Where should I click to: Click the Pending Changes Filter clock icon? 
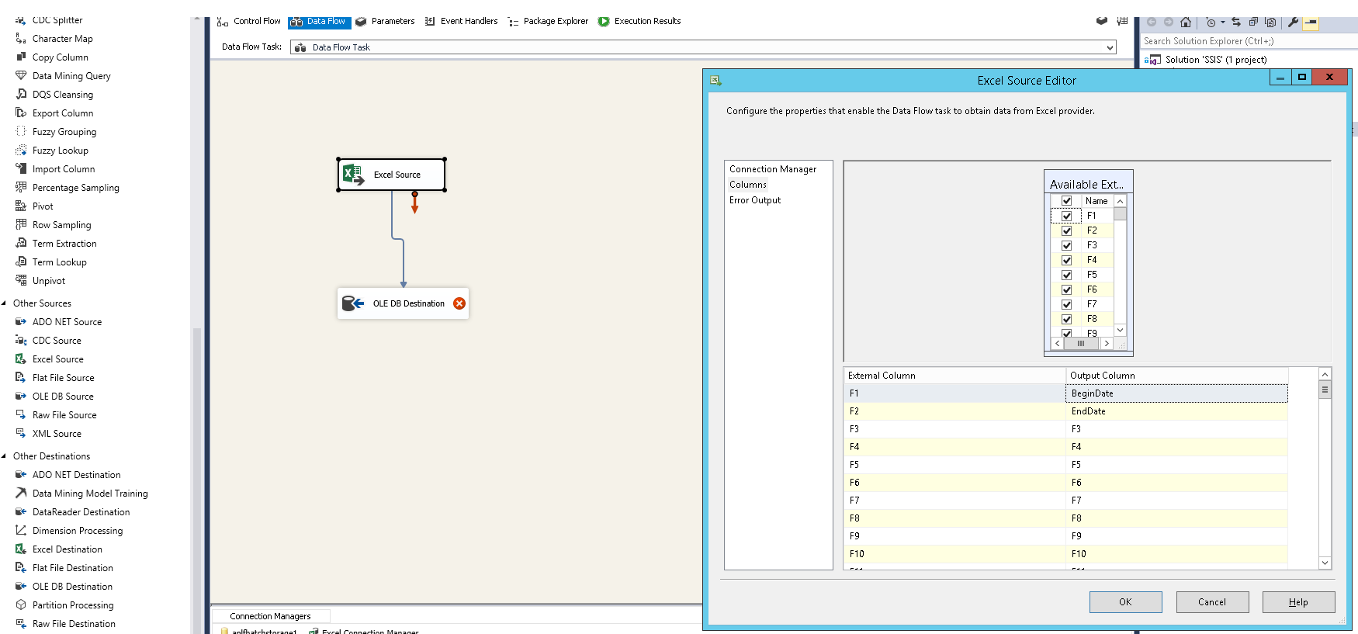coord(1211,22)
